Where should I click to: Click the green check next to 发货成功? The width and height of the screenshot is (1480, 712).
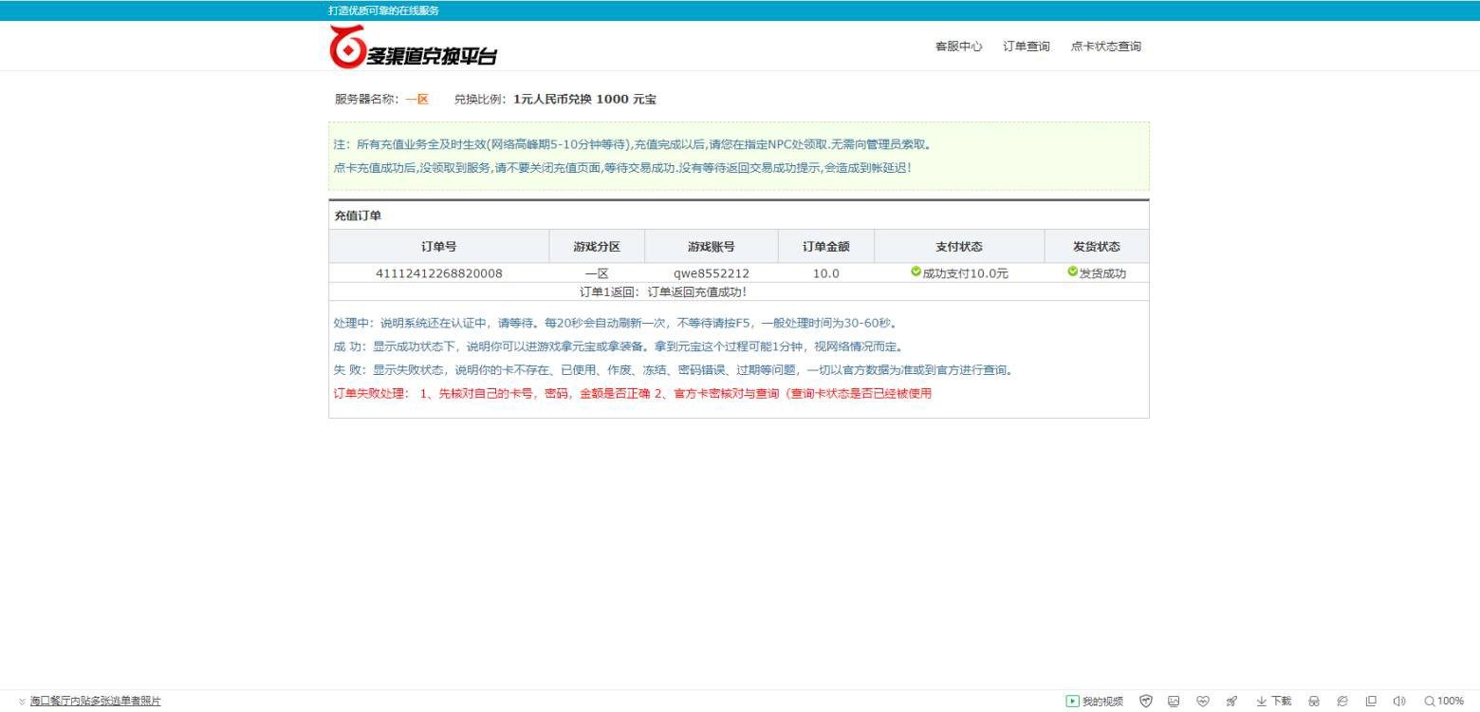[1072, 272]
